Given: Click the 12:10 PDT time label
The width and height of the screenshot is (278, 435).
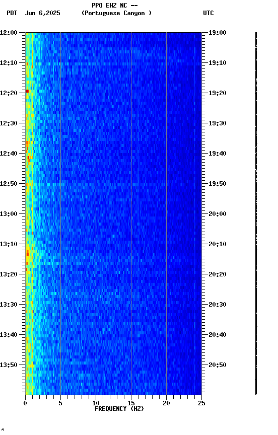Looking at the screenshot, I should click(x=9, y=63).
